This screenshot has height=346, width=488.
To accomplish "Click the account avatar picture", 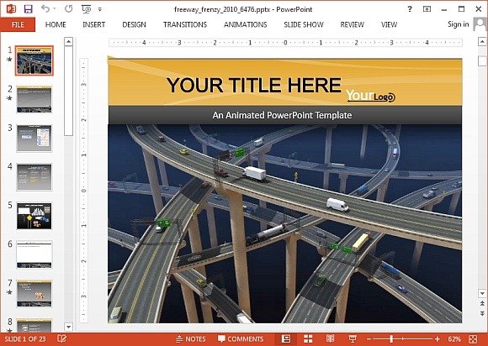I will click(480, 24).
